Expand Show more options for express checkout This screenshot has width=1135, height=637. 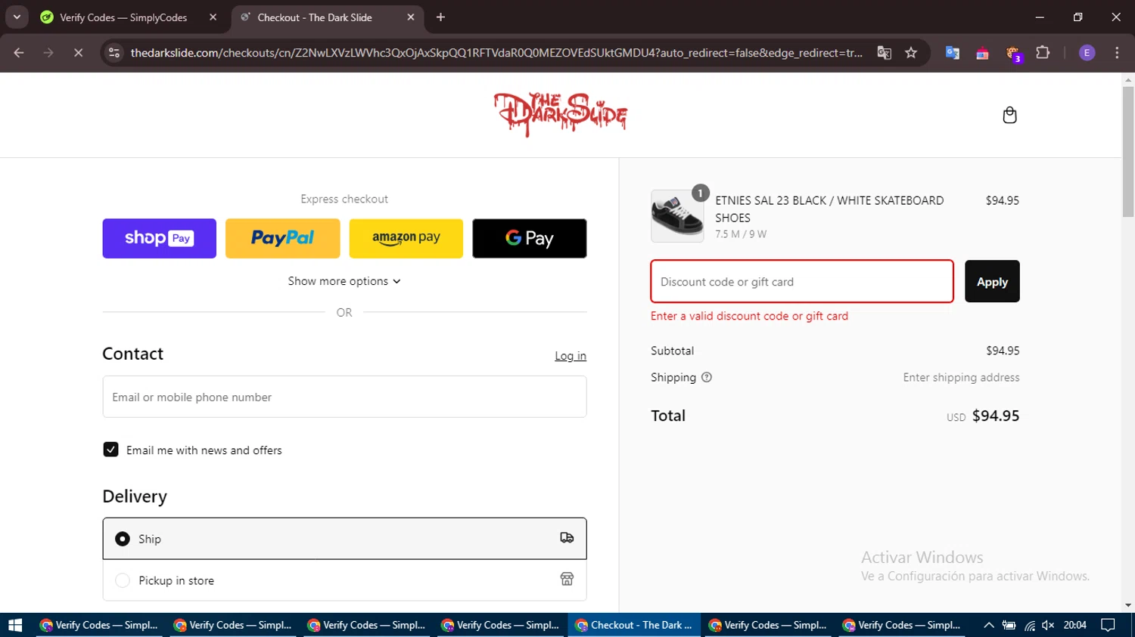point(344,281)
